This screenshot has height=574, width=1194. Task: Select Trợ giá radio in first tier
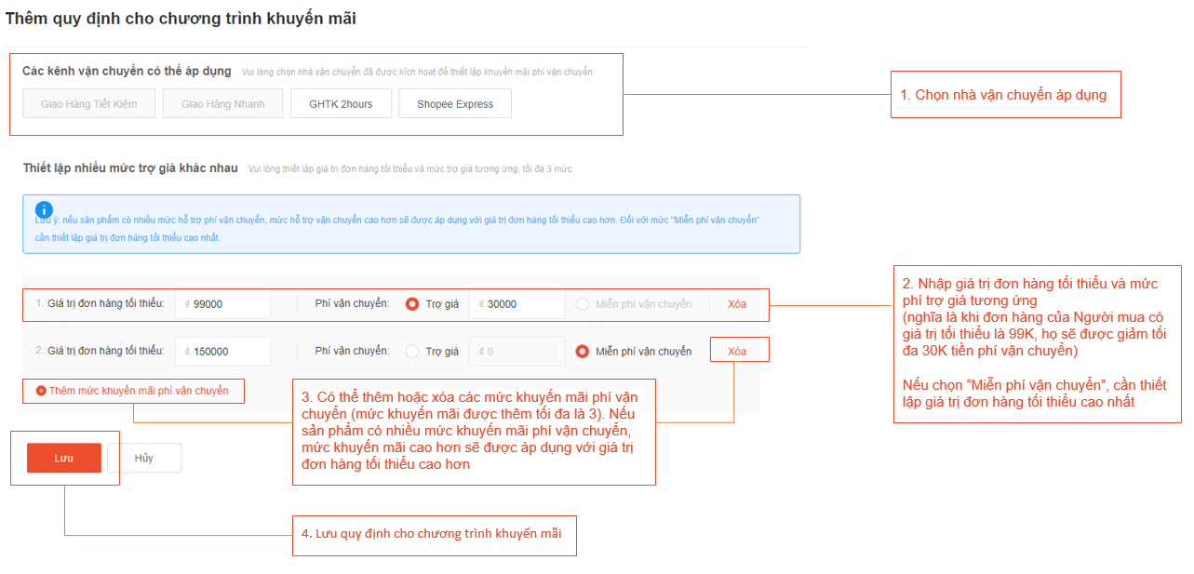tap(412, 304)
